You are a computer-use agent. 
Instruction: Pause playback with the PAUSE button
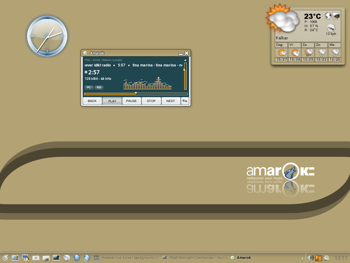(132, 101)
